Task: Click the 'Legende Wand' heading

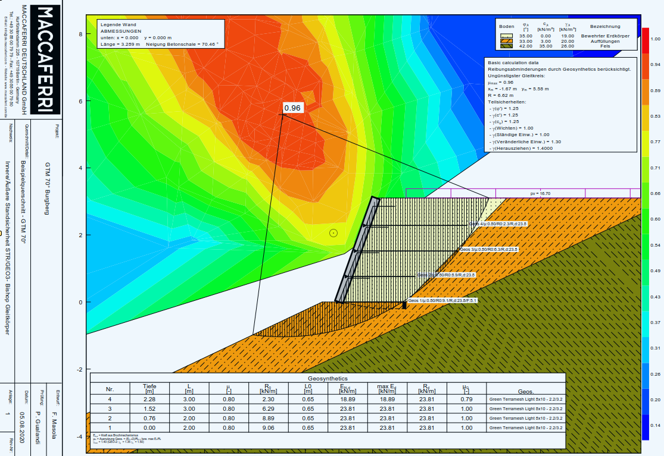Action: coord(118,24)
